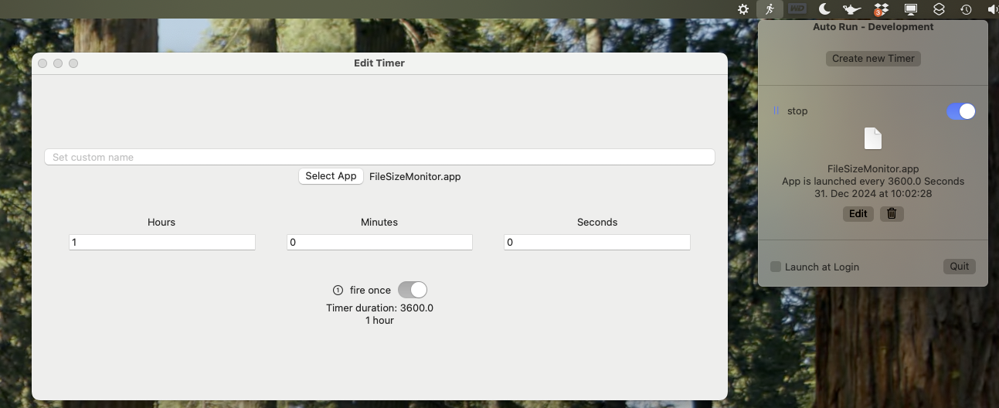Viewport: 999px width, 408px height.
Task: Click the FileSizeMonitor document file icon
Action: tap(872, 138)
